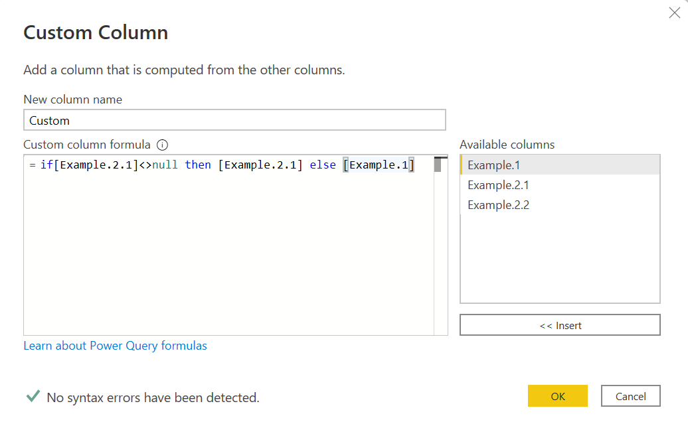Select Example.1 in Available columns

tap(560, 165)
